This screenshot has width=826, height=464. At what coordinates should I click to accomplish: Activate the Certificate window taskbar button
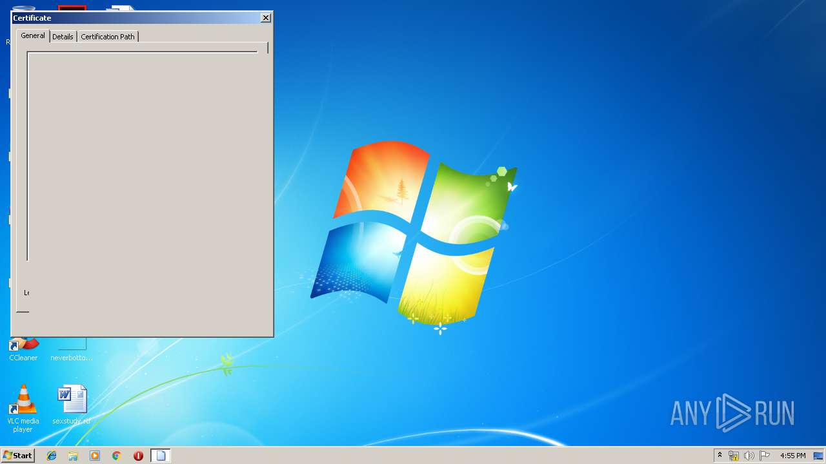161,456
